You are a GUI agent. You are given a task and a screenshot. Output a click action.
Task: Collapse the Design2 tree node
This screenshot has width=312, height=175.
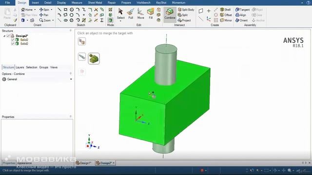point(4,36)
